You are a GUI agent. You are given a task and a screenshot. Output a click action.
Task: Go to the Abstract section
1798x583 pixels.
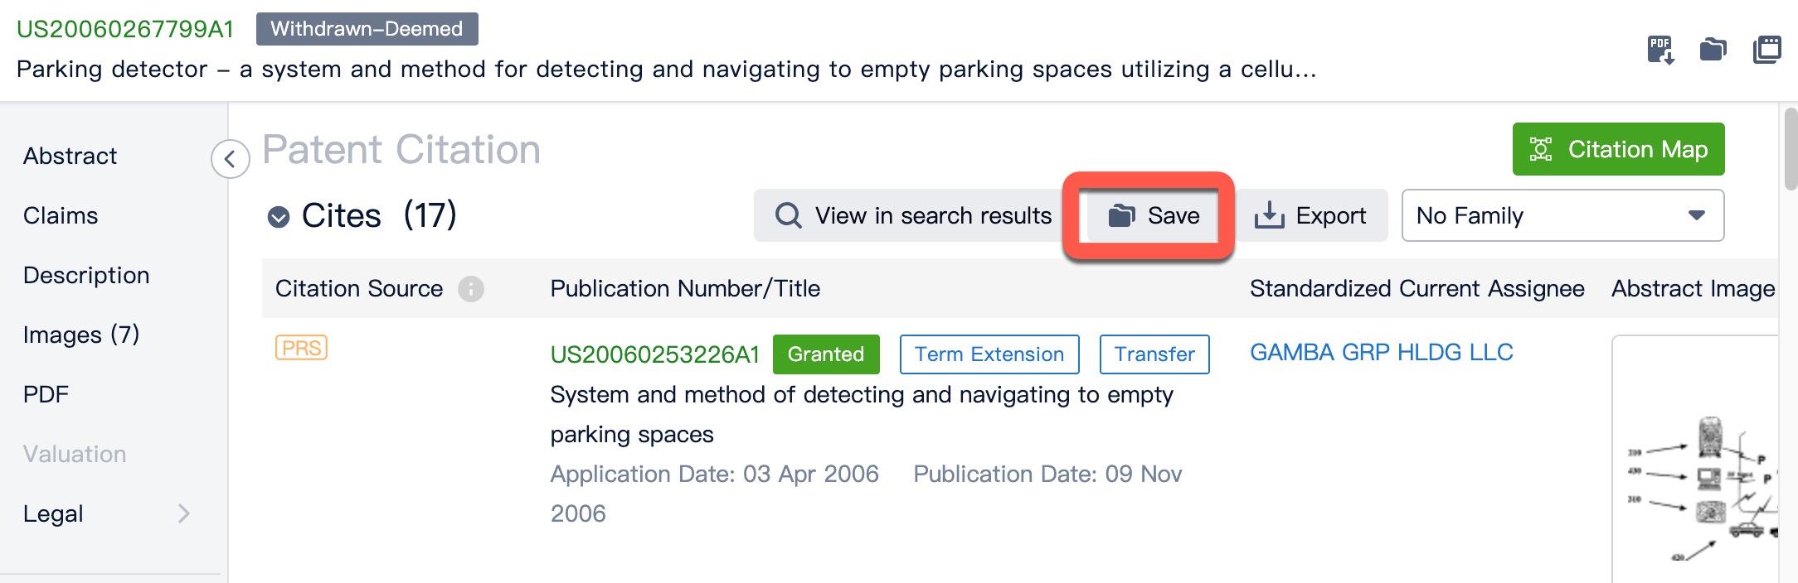(70, 156)
